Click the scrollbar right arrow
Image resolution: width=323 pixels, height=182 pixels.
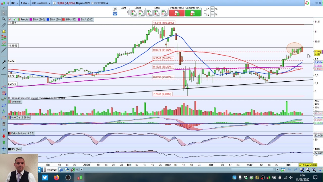point(277,170)
